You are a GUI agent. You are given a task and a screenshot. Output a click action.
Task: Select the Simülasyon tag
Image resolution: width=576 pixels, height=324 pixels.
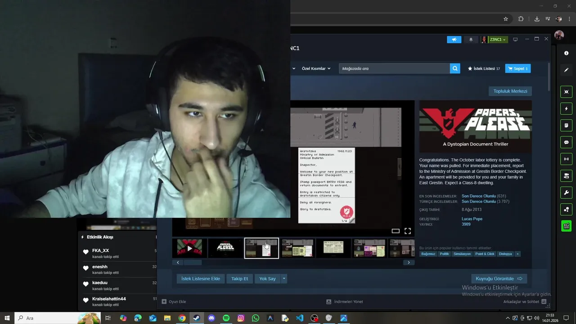[x=462, y=254]
